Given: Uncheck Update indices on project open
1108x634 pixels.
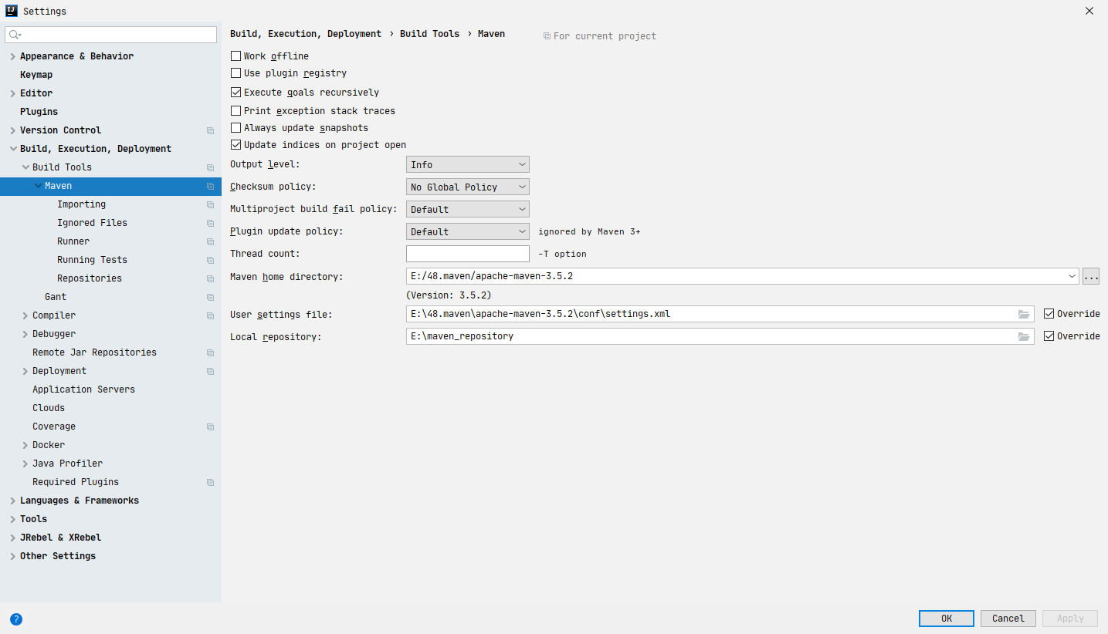Looking at the screenshot, I should coord(236,145).
